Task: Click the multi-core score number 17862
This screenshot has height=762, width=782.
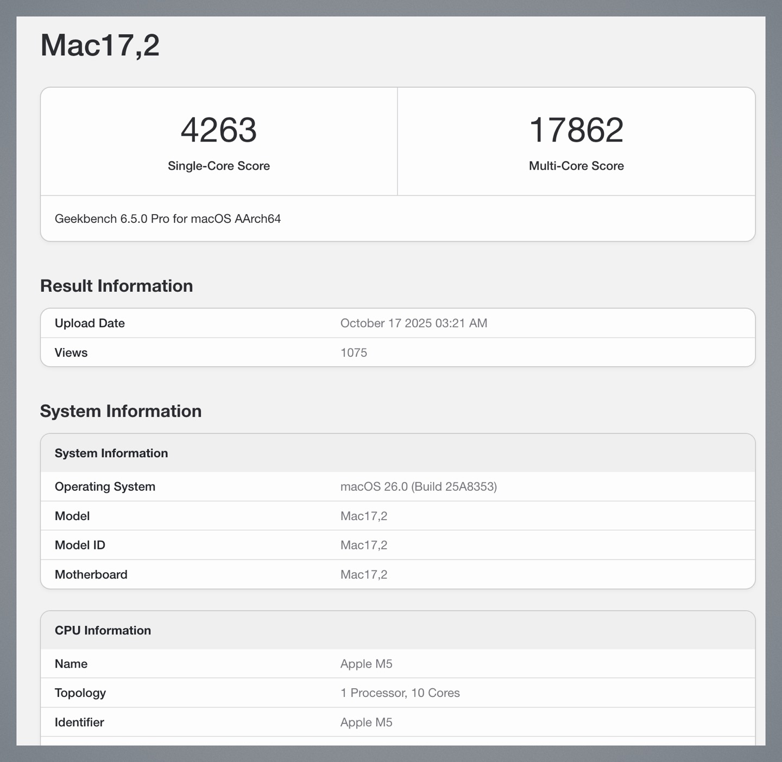Action: tap(576, 130)
